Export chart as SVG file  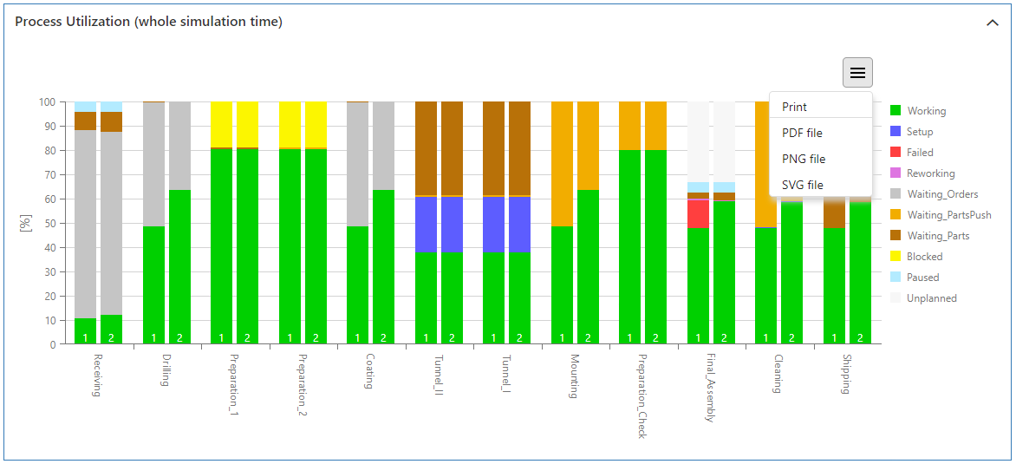click(x=802, y=185)
